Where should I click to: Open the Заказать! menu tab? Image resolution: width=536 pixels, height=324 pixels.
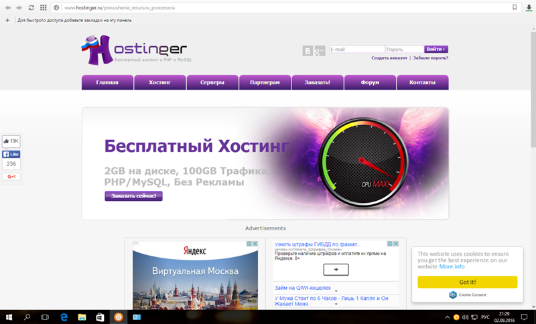click(x=317, y=82)
